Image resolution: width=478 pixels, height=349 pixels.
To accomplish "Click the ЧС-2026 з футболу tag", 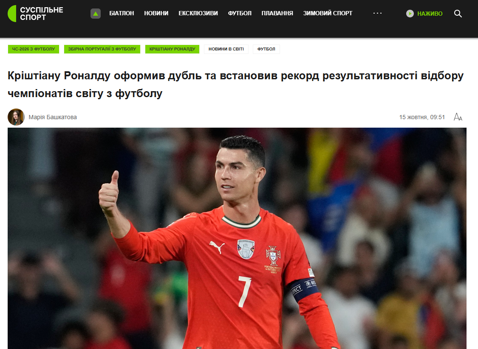I will tap(34, 49).
